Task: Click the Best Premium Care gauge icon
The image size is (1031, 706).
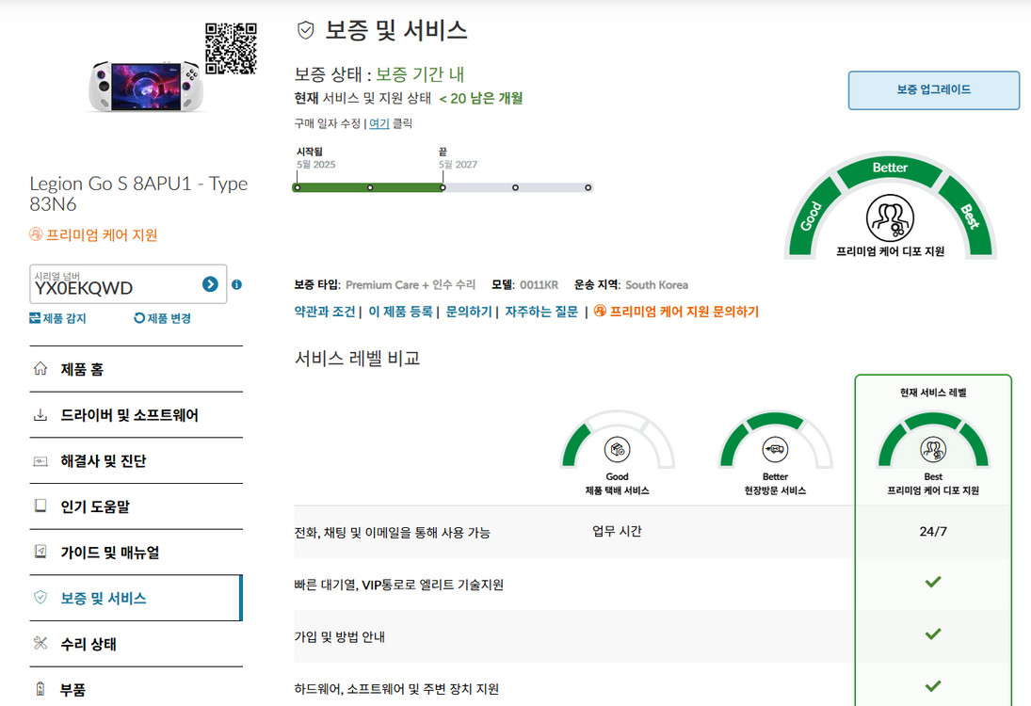Action: coord(933,449)
